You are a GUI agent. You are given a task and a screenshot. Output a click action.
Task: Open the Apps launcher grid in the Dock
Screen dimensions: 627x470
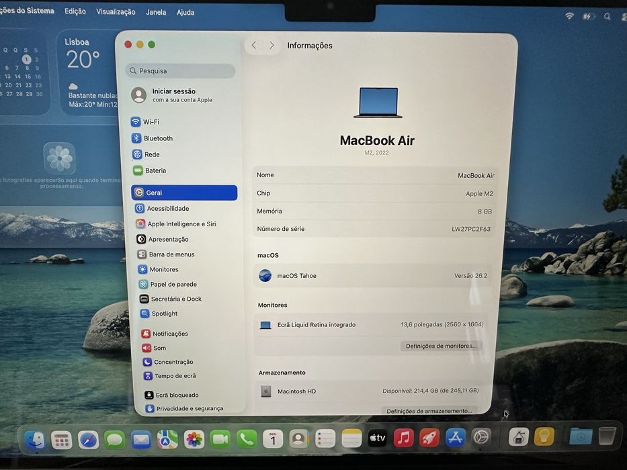tap(62, 440)
